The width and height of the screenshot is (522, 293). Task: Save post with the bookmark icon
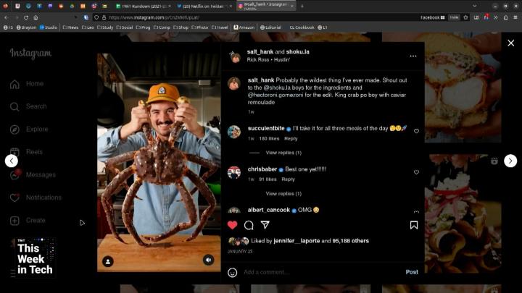click(x=413, y=225)
